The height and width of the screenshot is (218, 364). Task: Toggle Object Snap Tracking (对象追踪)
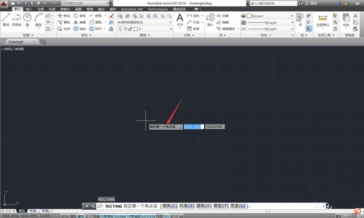pyautogui.click(x=134, y=216)
